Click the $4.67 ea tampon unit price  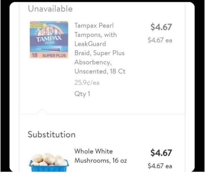click(x=160, y=40)
